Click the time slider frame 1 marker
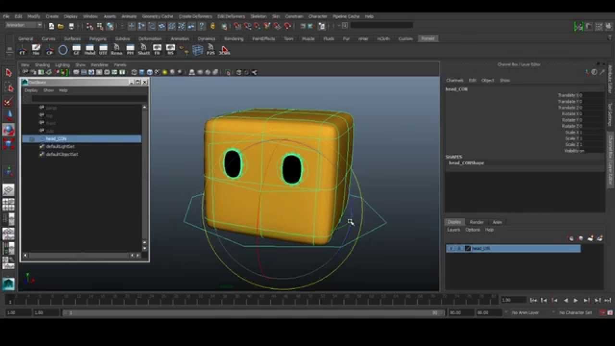 [x=10, y=300]
